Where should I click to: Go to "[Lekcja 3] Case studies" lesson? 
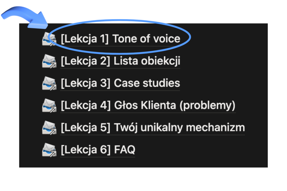121,83
